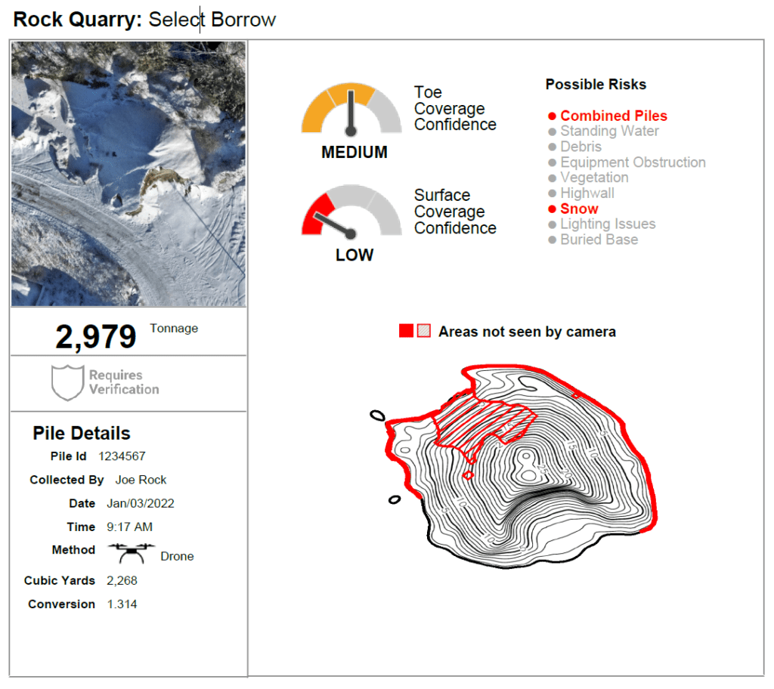Click the collected by name Joe Rock
The width and height of the screenshot is (774, 689).
pyautogui.click(x=141, y=480)
